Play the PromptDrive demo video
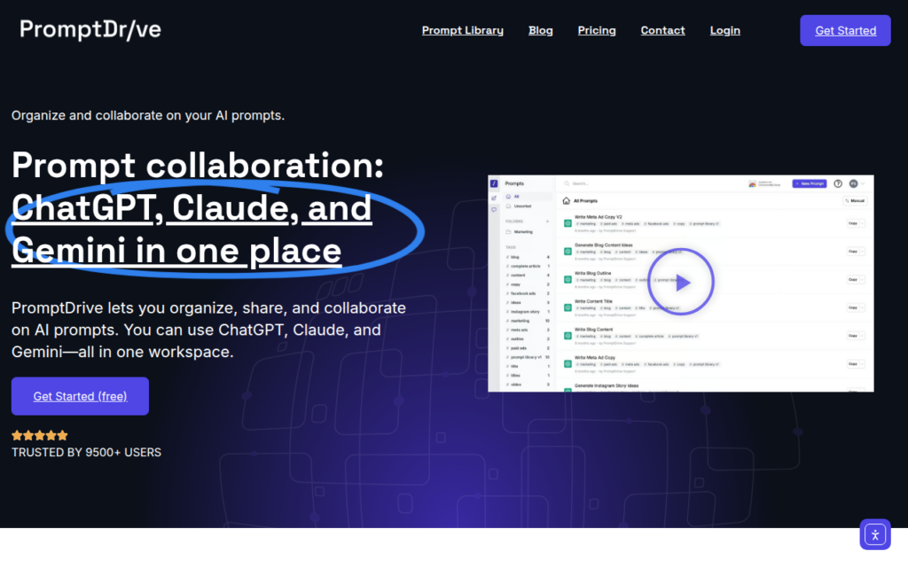 pos(680,282)
